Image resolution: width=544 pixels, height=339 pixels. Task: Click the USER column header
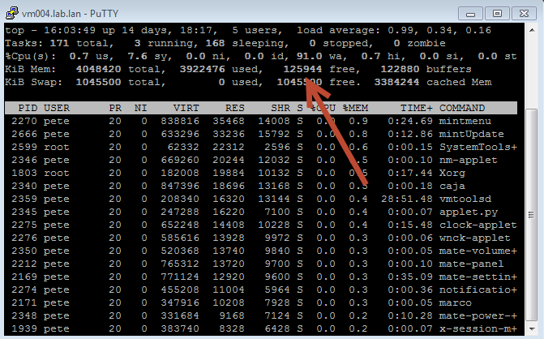(x=57, y=108)
